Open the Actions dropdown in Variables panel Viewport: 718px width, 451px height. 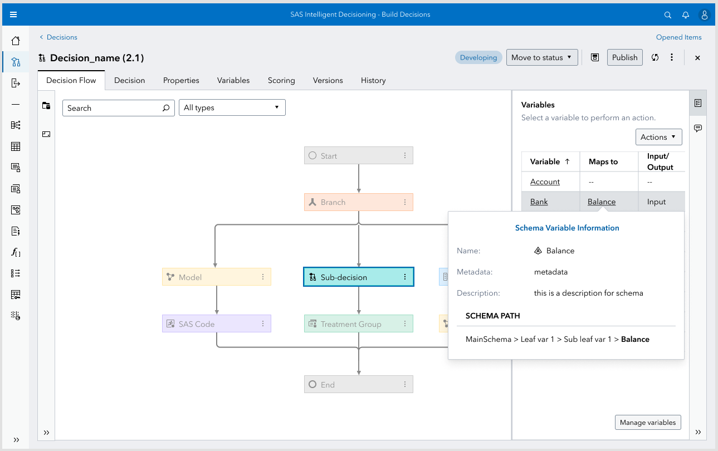pyautogui.click(x=658, y=137)
